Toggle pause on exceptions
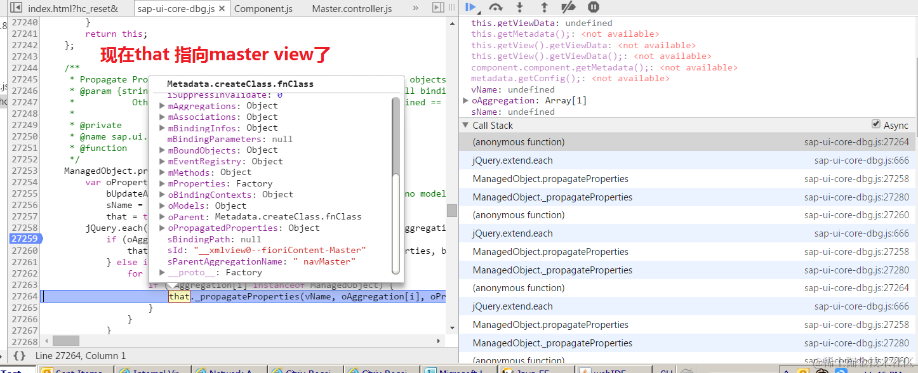918x373 pixels. click(x=593, y=8)
